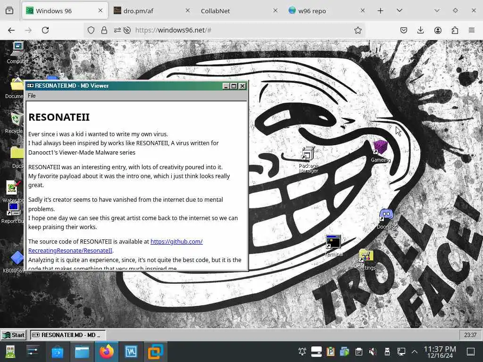Open clipboard tray icon
The width and height of the screenshot is (483, 362).
coord(358,352)
